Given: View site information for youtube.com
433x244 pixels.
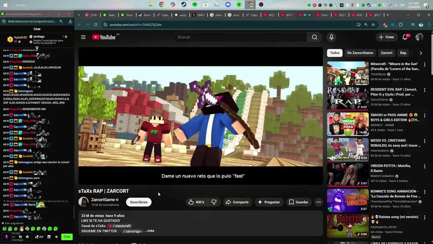Looking at the screenshot, I should [x=105, y=25].
